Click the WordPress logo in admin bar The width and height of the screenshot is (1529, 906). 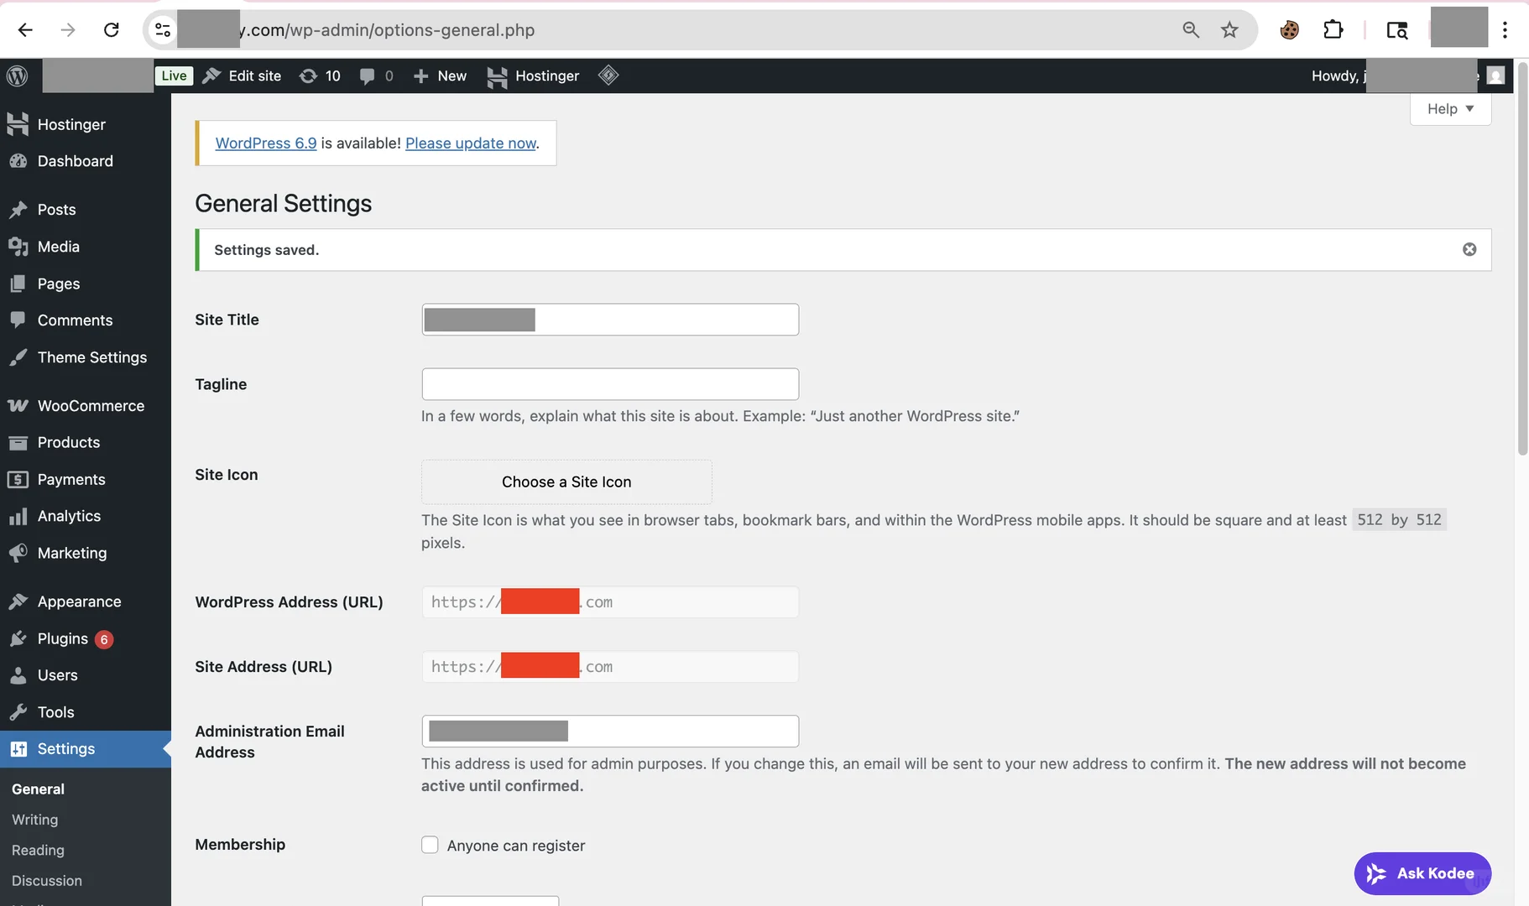[18, 75]
